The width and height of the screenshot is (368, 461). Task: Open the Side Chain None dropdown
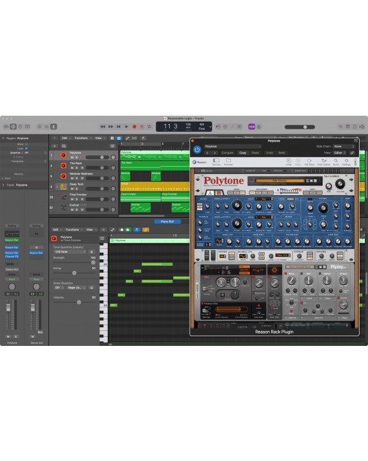(x=344, y=146)
